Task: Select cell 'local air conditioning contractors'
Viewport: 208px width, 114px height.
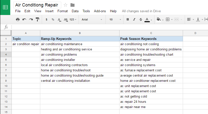Action: coord(80,65)
